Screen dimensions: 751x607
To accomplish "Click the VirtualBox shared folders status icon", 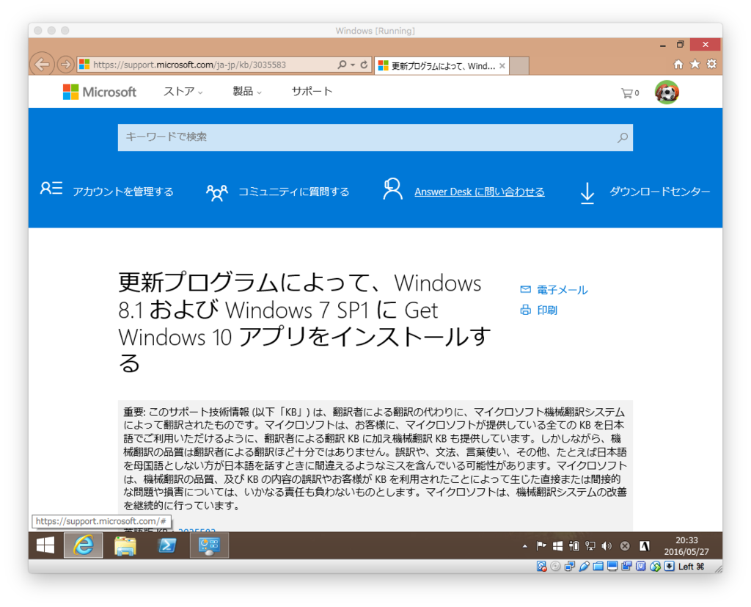I will (598, 566).
